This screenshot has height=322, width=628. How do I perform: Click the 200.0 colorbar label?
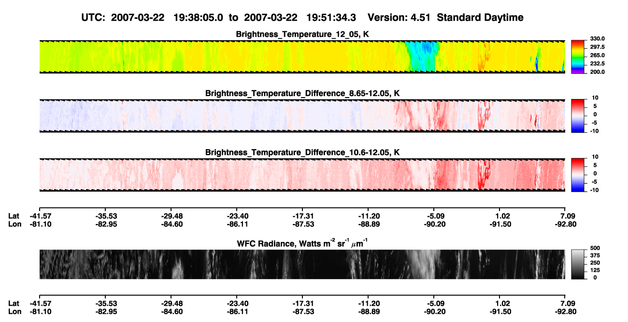coord(597,72)
